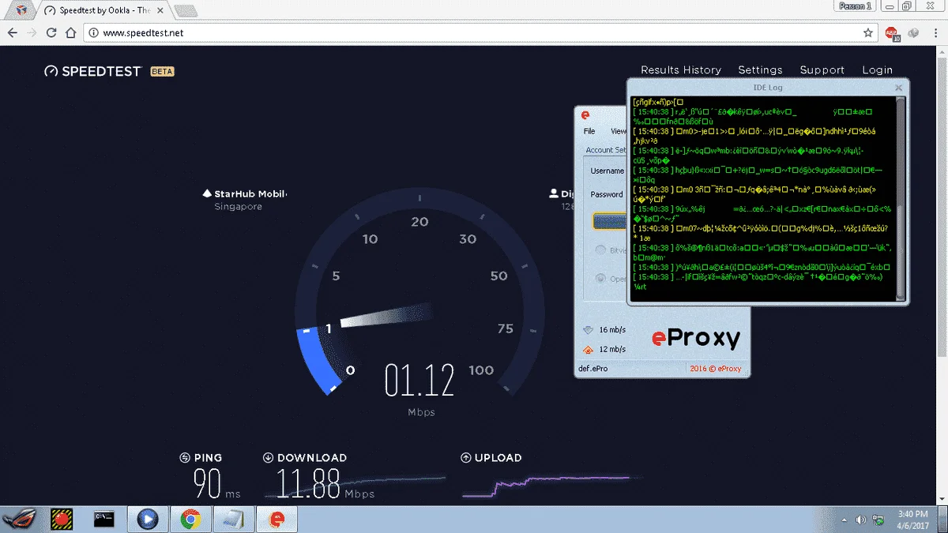Click the 16 mb/s value in eProxy

click(x=612, y=330)
